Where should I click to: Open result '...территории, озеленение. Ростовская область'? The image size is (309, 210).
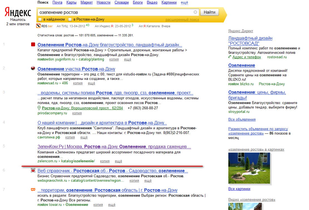[x=108, y=190]
